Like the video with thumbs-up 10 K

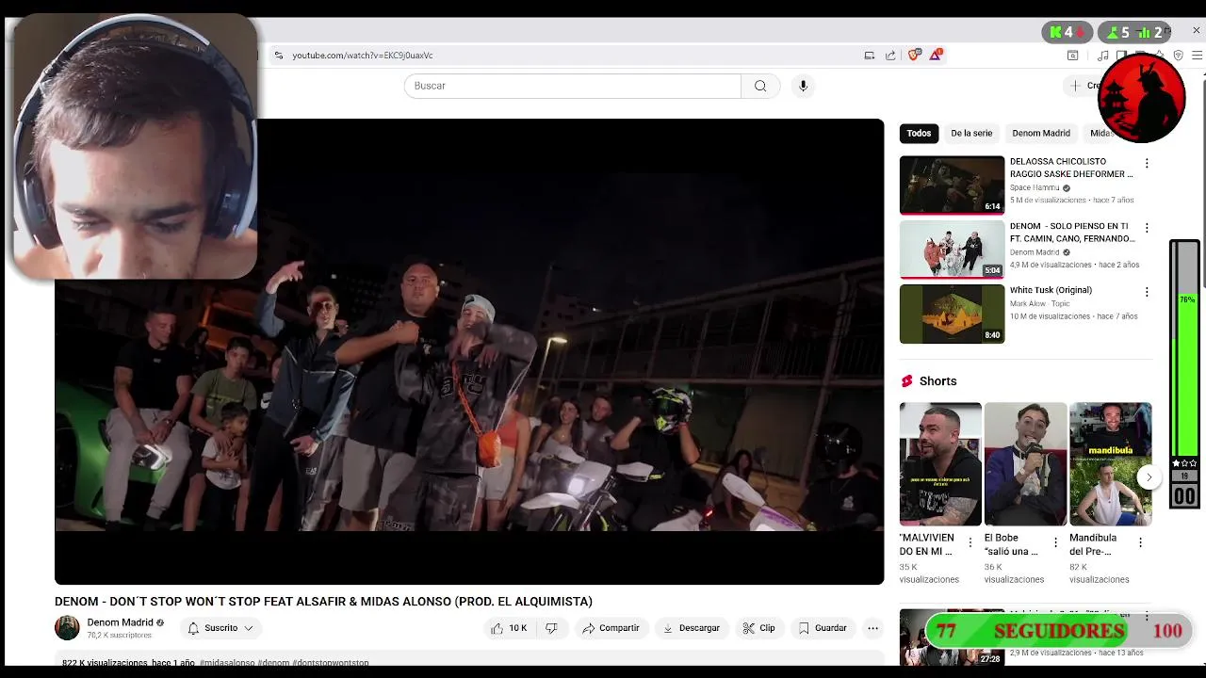509,628
